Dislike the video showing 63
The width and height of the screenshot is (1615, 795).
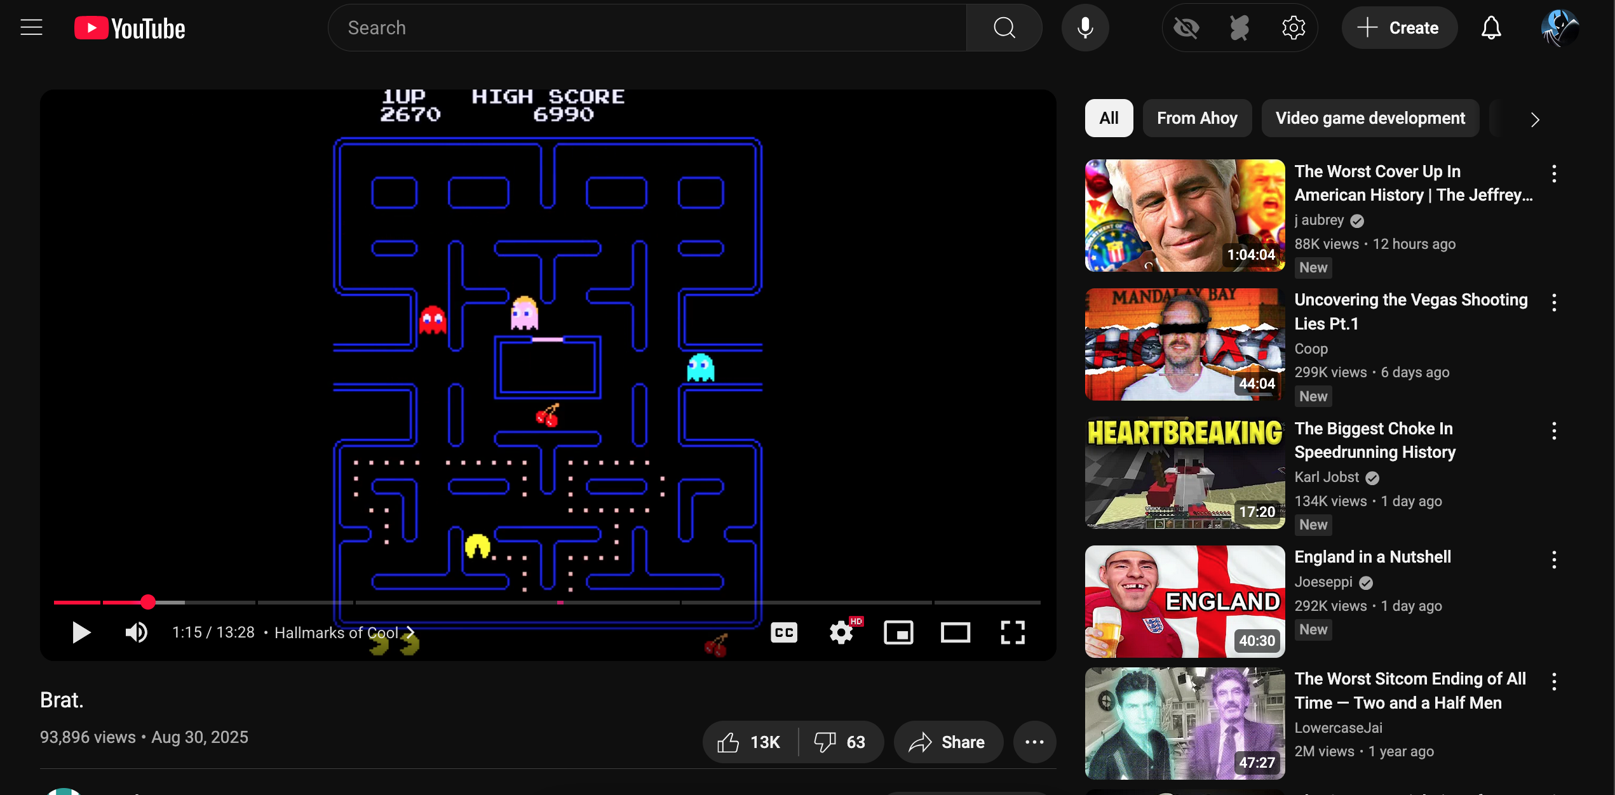tap(840, 742)
